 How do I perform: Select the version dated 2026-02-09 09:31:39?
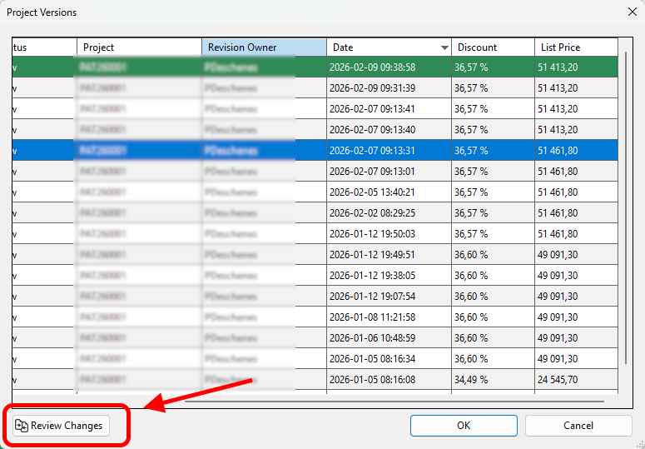(x=384, y=88)
